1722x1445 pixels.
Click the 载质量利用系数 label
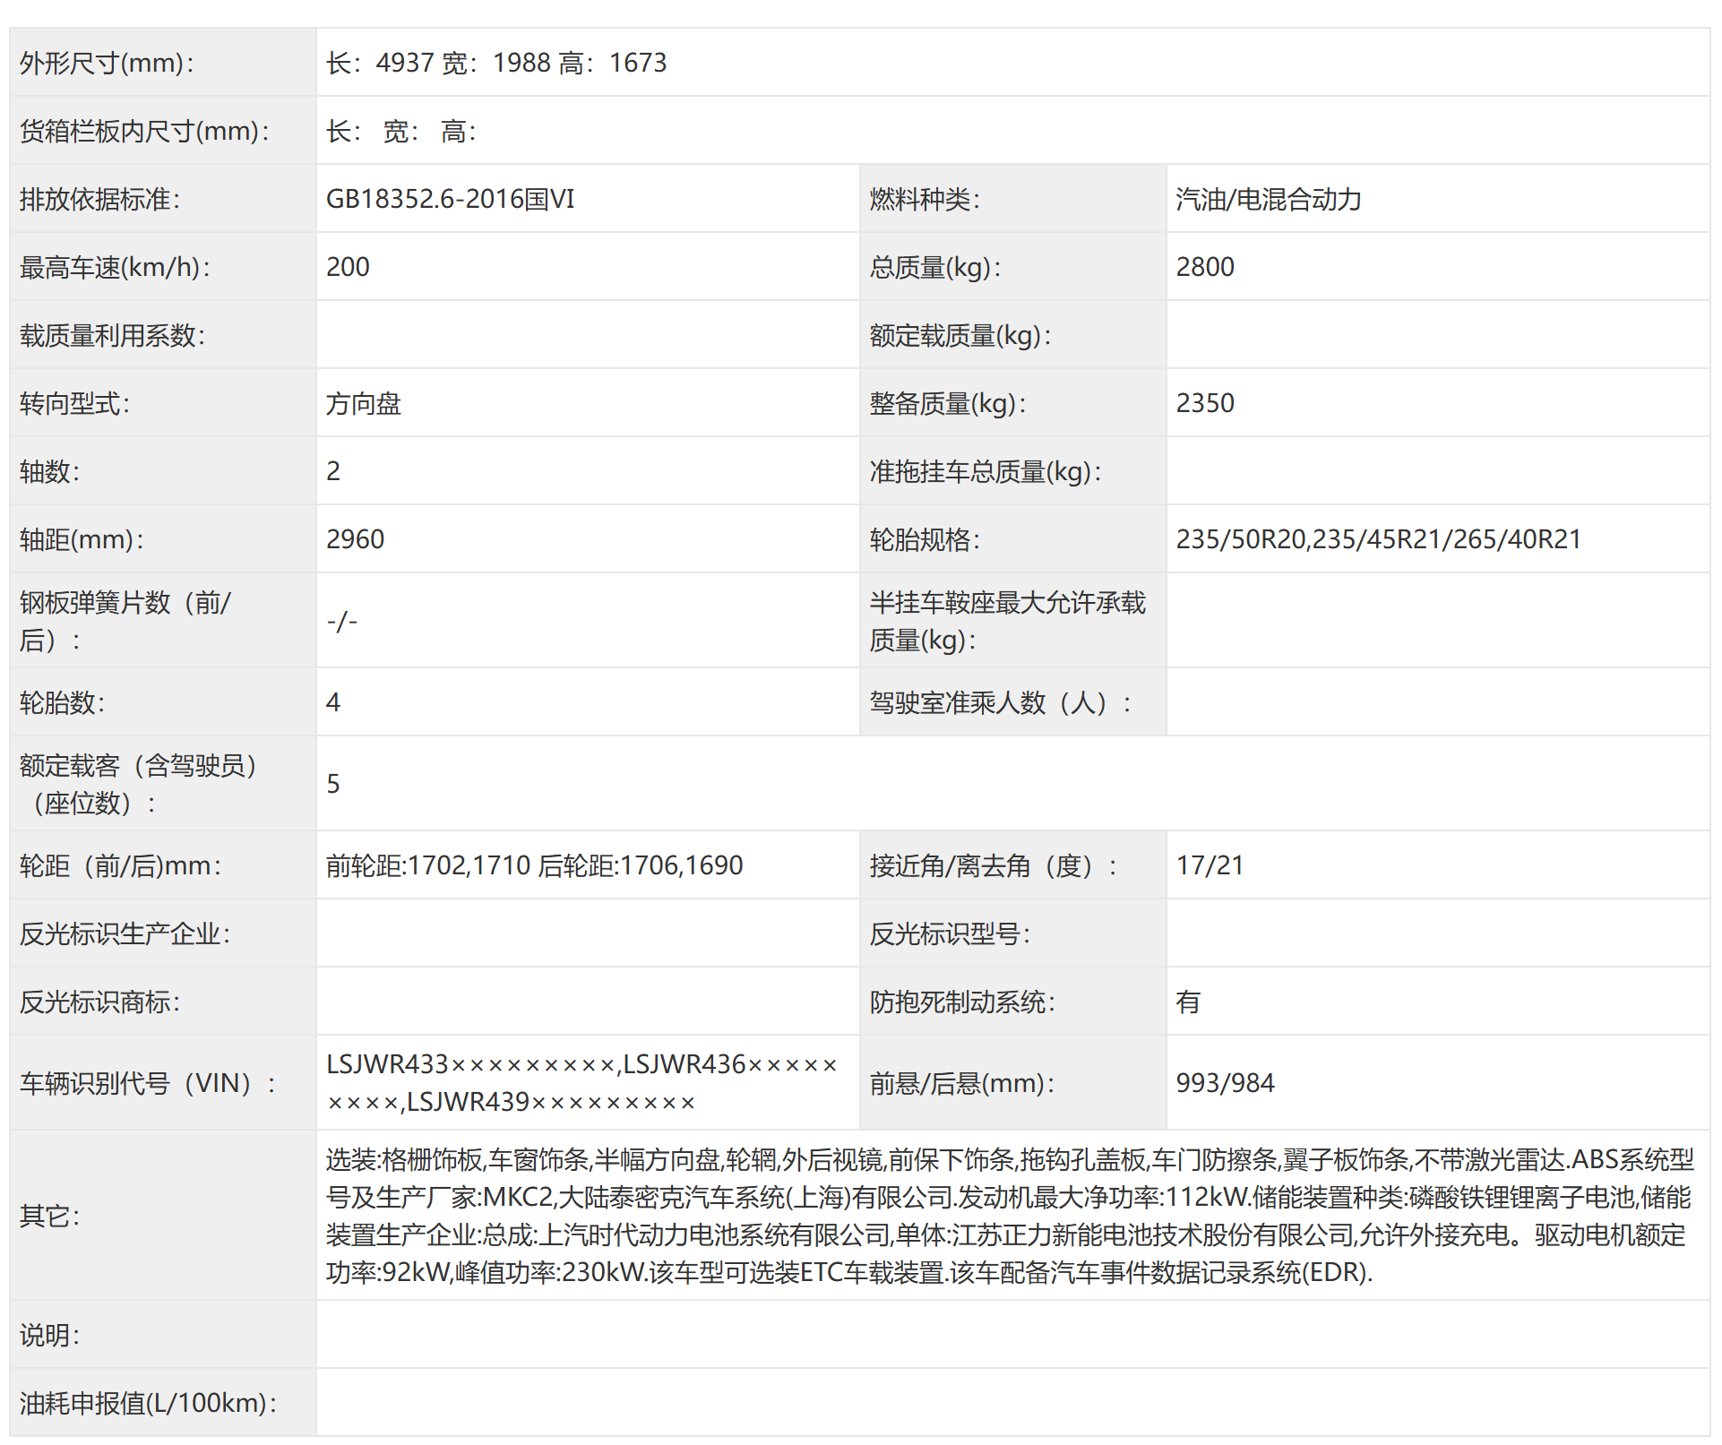point(112,335)
